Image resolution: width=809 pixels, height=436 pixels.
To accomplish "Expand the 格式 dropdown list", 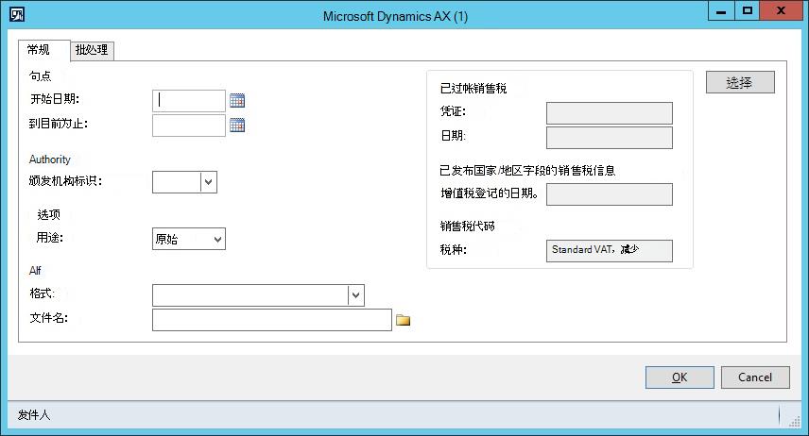I will [356, 295].
